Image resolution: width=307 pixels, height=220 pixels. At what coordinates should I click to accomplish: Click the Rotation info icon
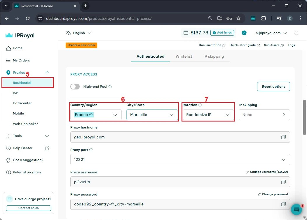click(x=200, y=105)
